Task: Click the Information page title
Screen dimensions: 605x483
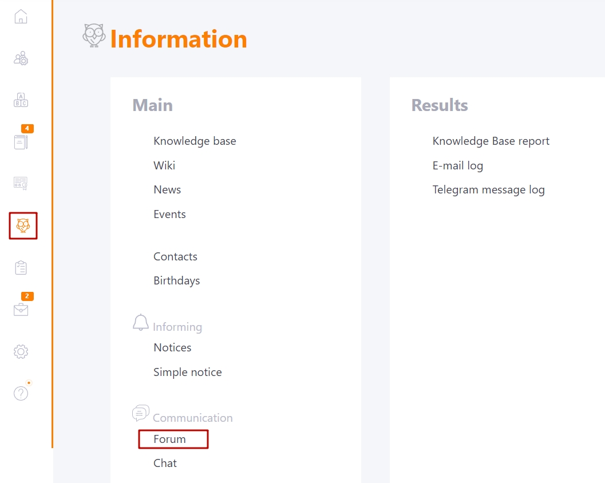Action: click(179, 39)
